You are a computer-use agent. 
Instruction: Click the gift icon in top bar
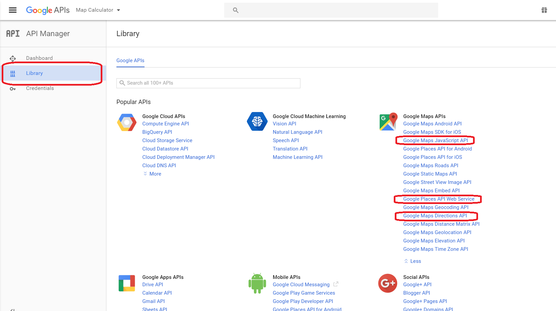[544, 10]
